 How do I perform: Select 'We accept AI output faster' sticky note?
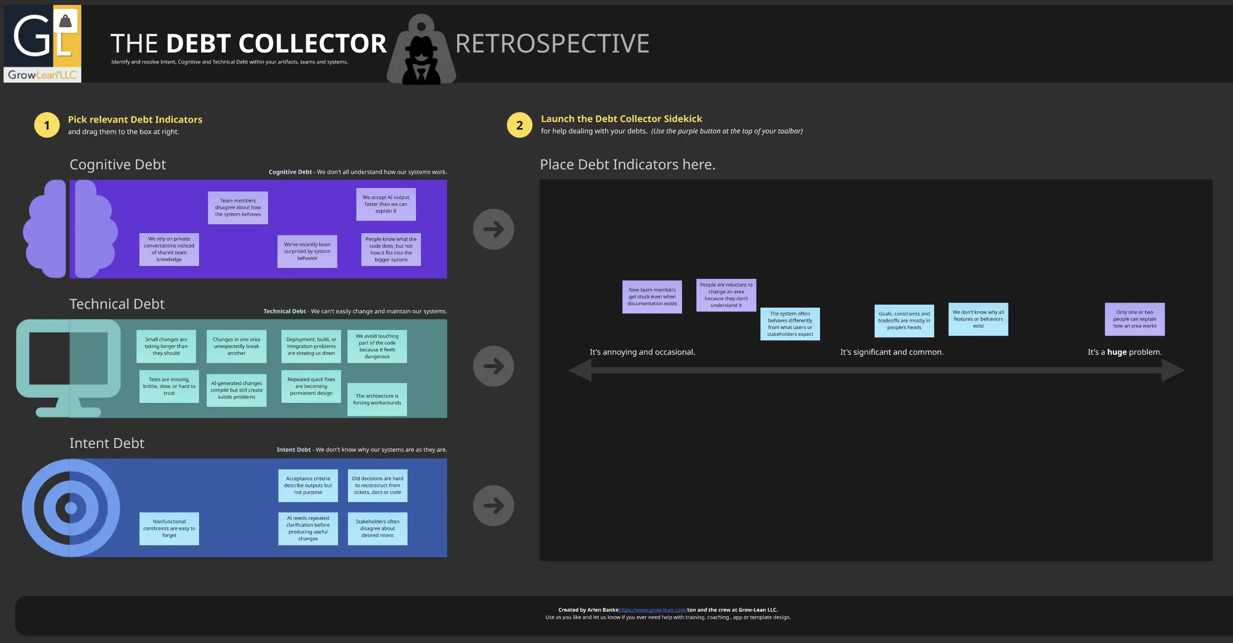coord(386,204)
